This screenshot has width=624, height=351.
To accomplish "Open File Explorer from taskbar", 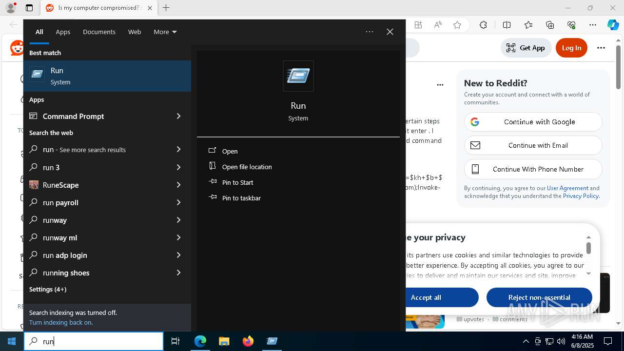I will click(x=224, y=341).
